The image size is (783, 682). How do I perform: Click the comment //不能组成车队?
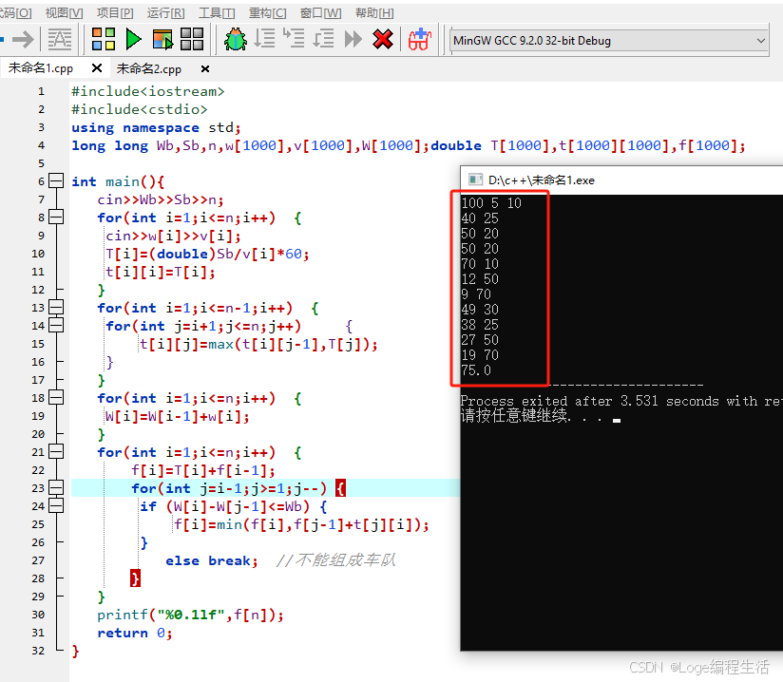[335, 560]
